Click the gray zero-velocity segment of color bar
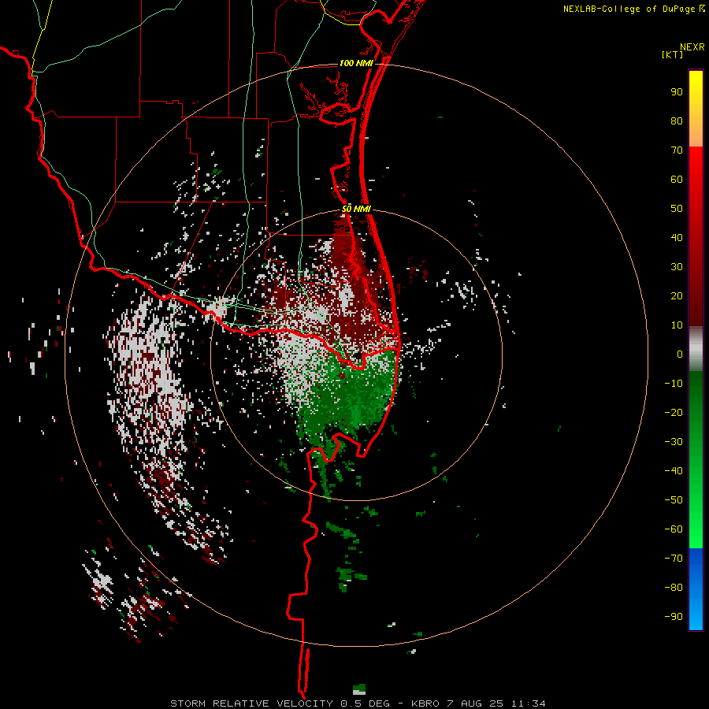The height and width of the screenshot is (709, 709). pyautogui.click(x=696, y=349)
